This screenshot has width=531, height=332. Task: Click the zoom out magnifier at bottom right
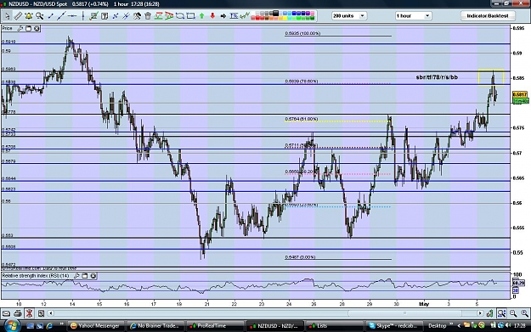pos(513,313)
